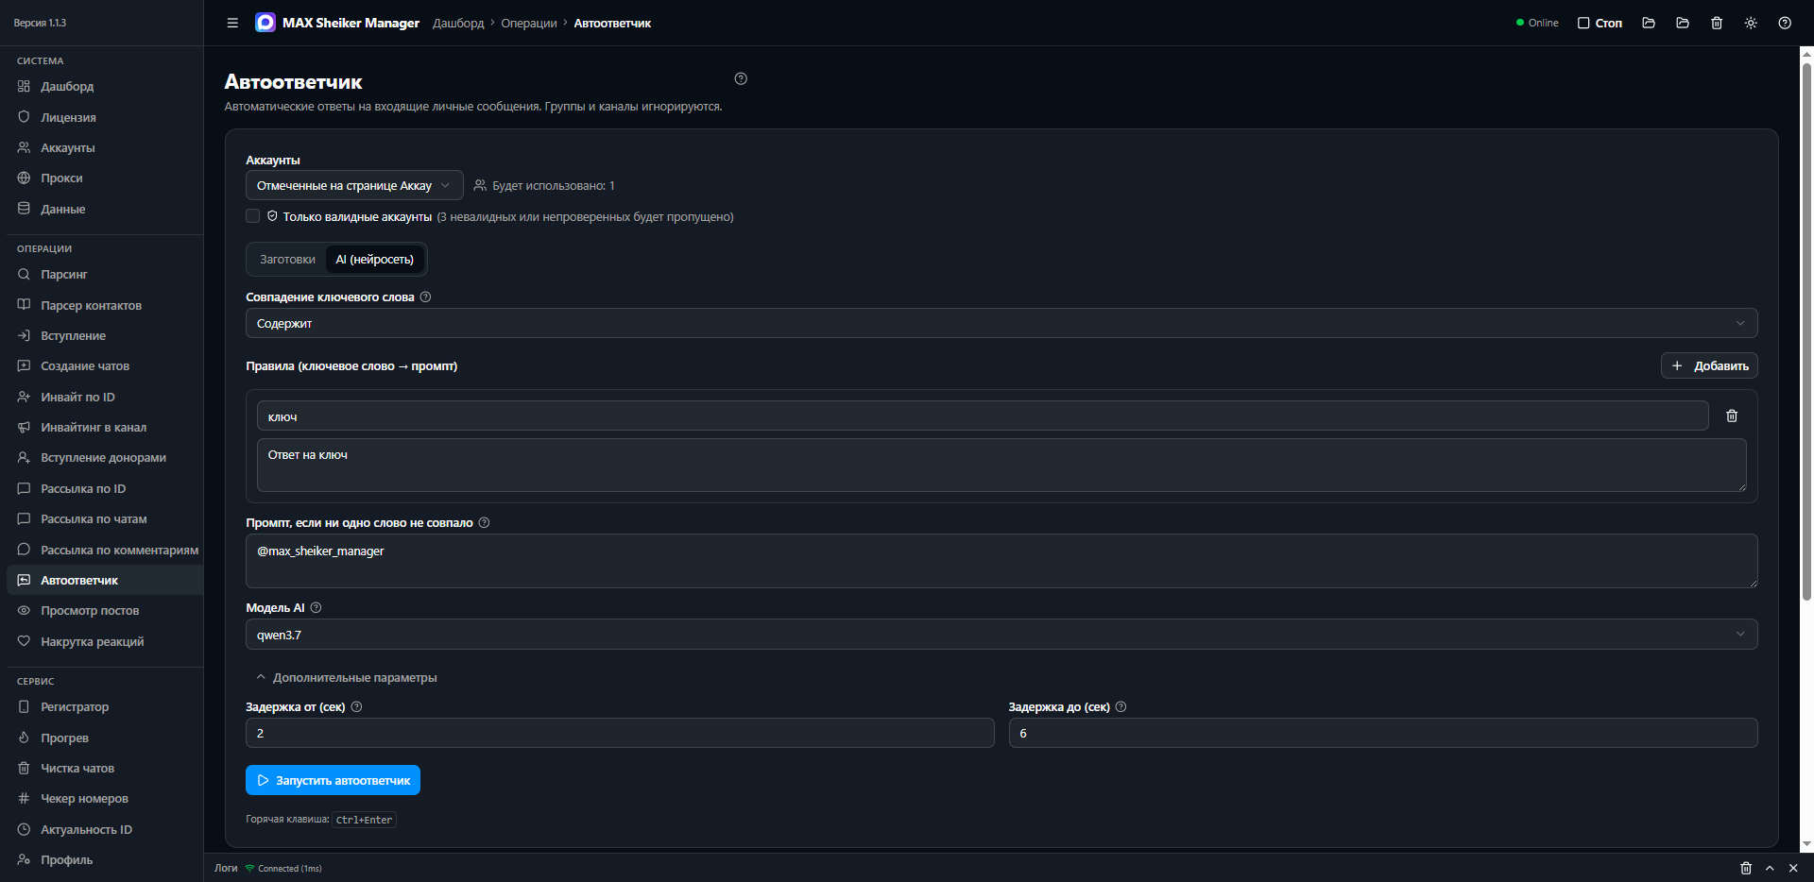1814x882 pixels.
Task: Open the Содержит keyword match dropdown
Action: coord(1001,323)
